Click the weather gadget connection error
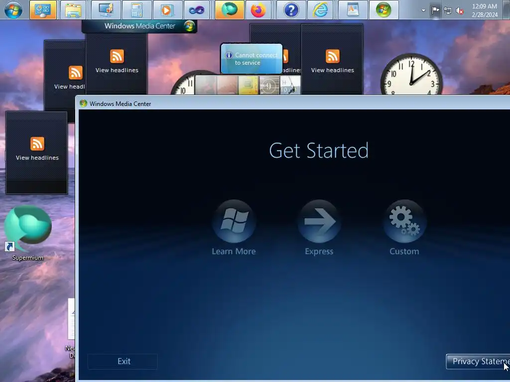The width and height of the screenshot is (510, 382). point(252,59)
